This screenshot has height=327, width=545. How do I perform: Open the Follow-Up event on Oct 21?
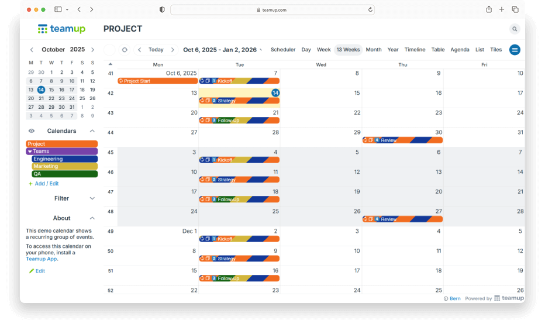point(240,121)
